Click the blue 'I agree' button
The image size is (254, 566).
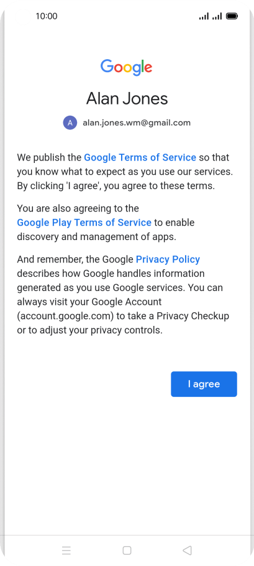pyautogui.click(x=204, y=384)
